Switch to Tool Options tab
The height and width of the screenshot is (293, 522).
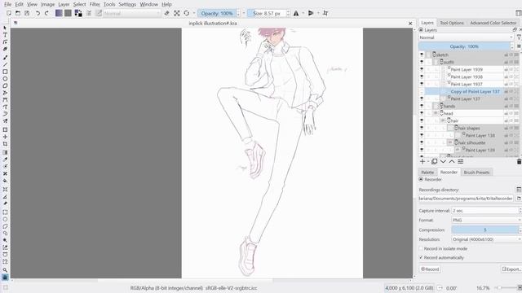click(x=452, y=23)
